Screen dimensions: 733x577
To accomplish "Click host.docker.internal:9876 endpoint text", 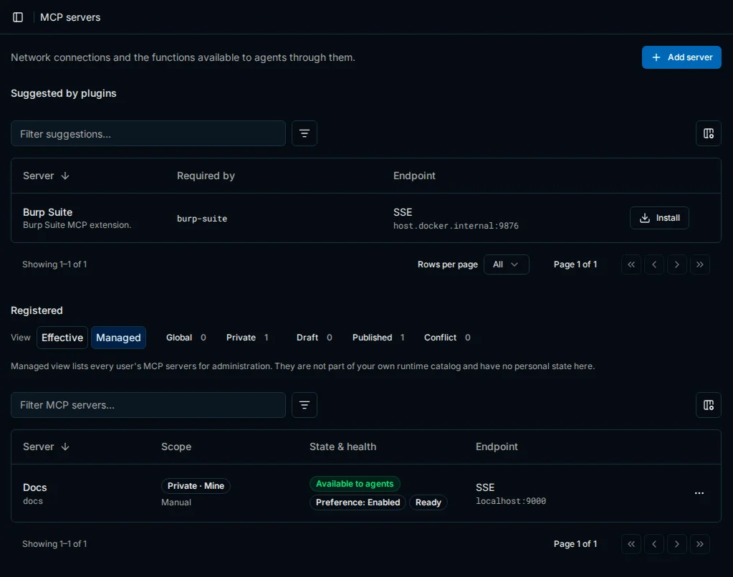I will [x=456, y=226].
